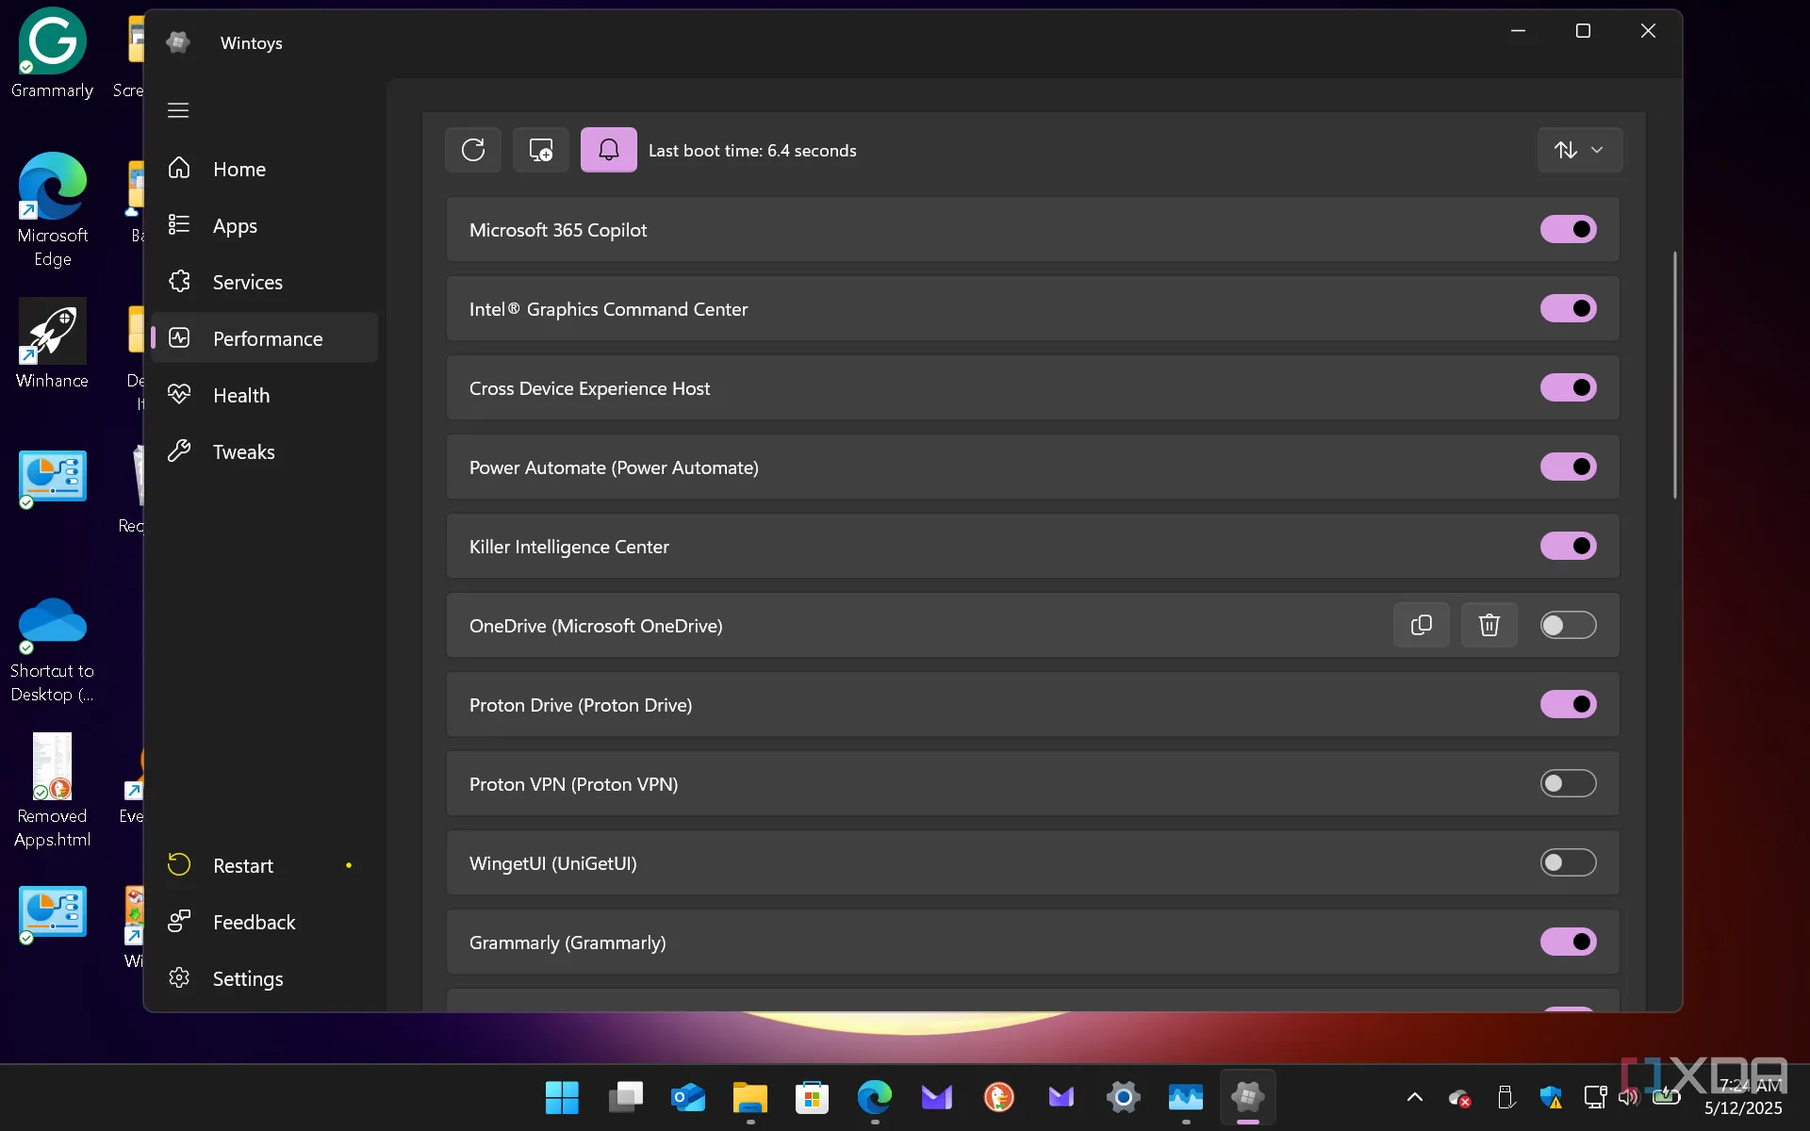The width and height of the screenshot is (1810, 1131).
Task: Open Microsoft Edge from the taskbar
Action: tap(874, 1097)
